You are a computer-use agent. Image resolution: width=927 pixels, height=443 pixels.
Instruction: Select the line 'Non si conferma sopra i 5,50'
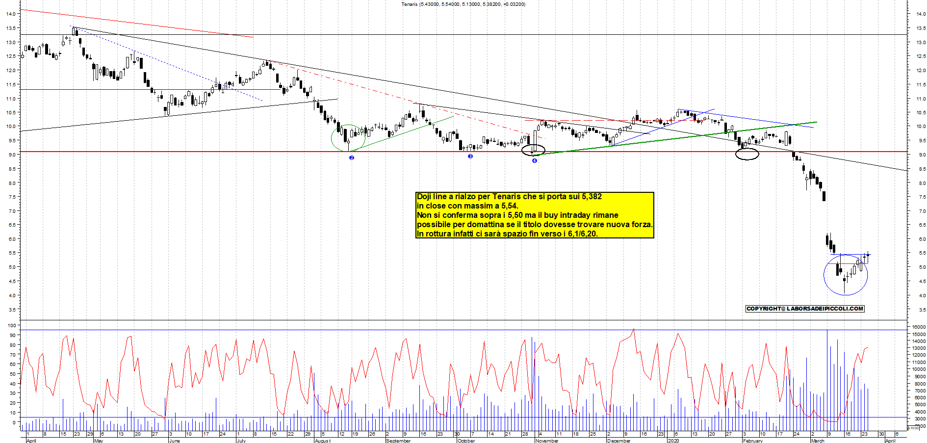(x=517, y=215)
